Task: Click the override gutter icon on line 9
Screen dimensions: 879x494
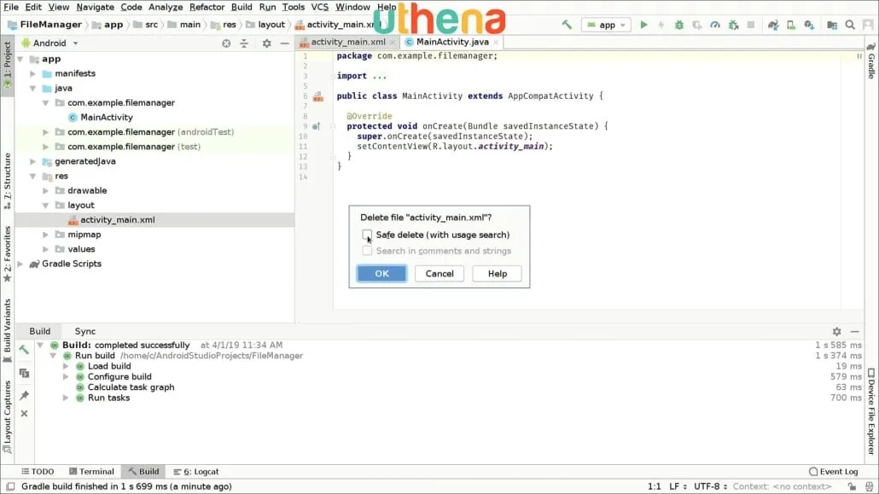Action: [x=316, y=126]
